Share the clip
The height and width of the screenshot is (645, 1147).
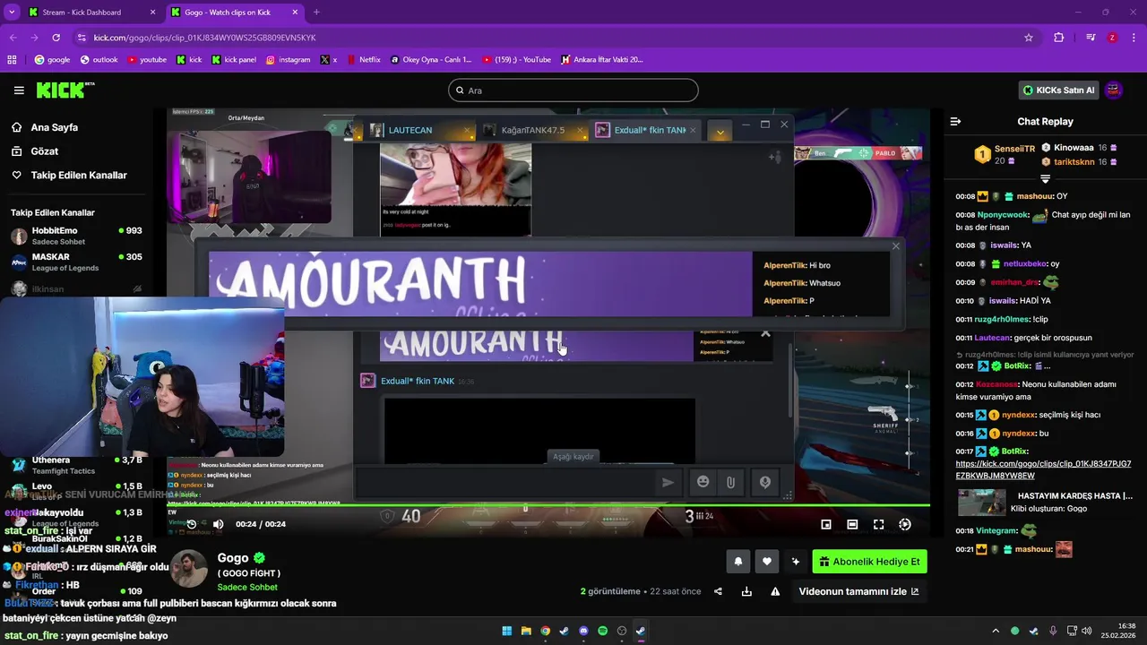(x=718, y=591)
